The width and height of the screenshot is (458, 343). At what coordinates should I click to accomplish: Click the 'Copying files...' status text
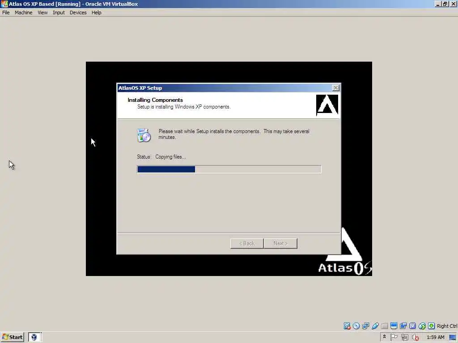click(170, 157)
